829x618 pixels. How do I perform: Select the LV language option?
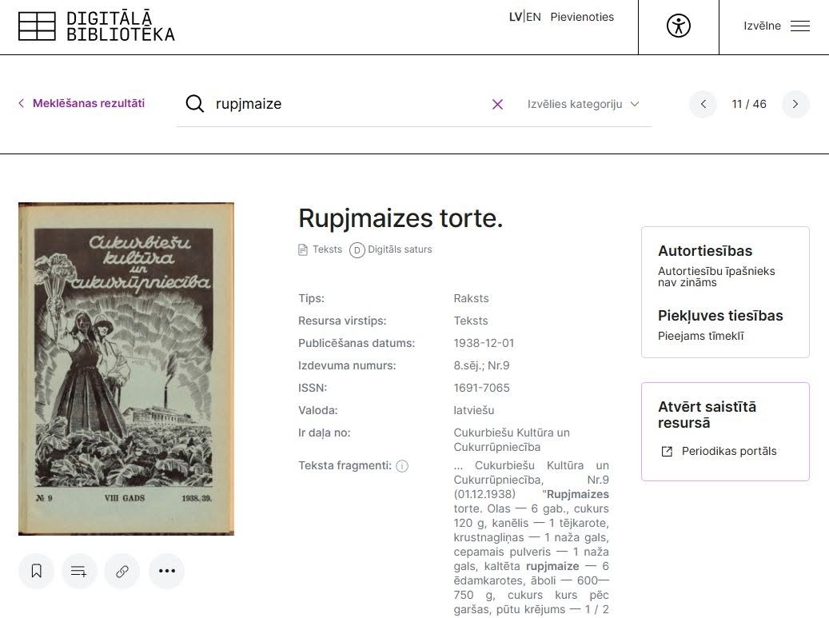click(x=516, y=17)
